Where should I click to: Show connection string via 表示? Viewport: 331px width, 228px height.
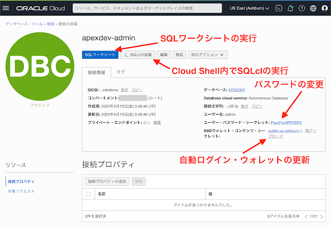pyautogui.click(x=245, y=106)
